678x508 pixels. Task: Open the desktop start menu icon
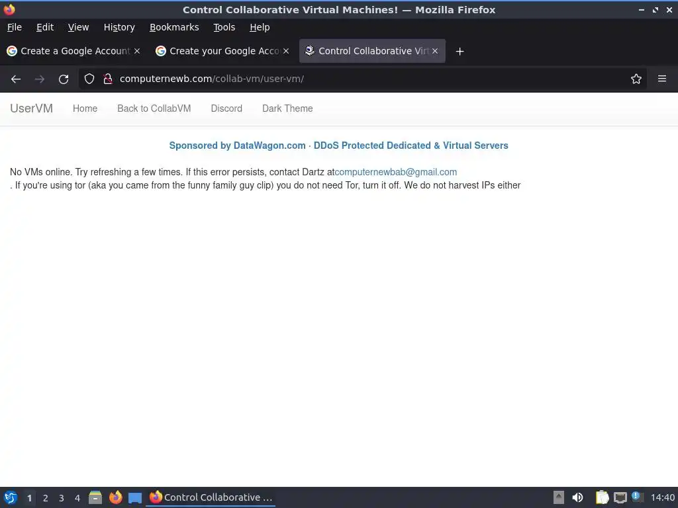coord(11,497)
